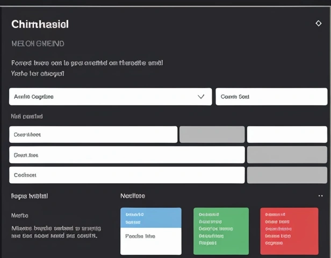Click the MELOH GMEIND subtitle text
The image size is (331, 258).
[38, 44]
